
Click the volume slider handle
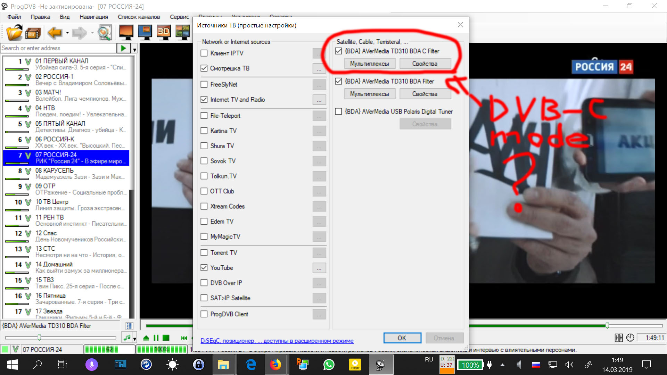click(39, 337)
